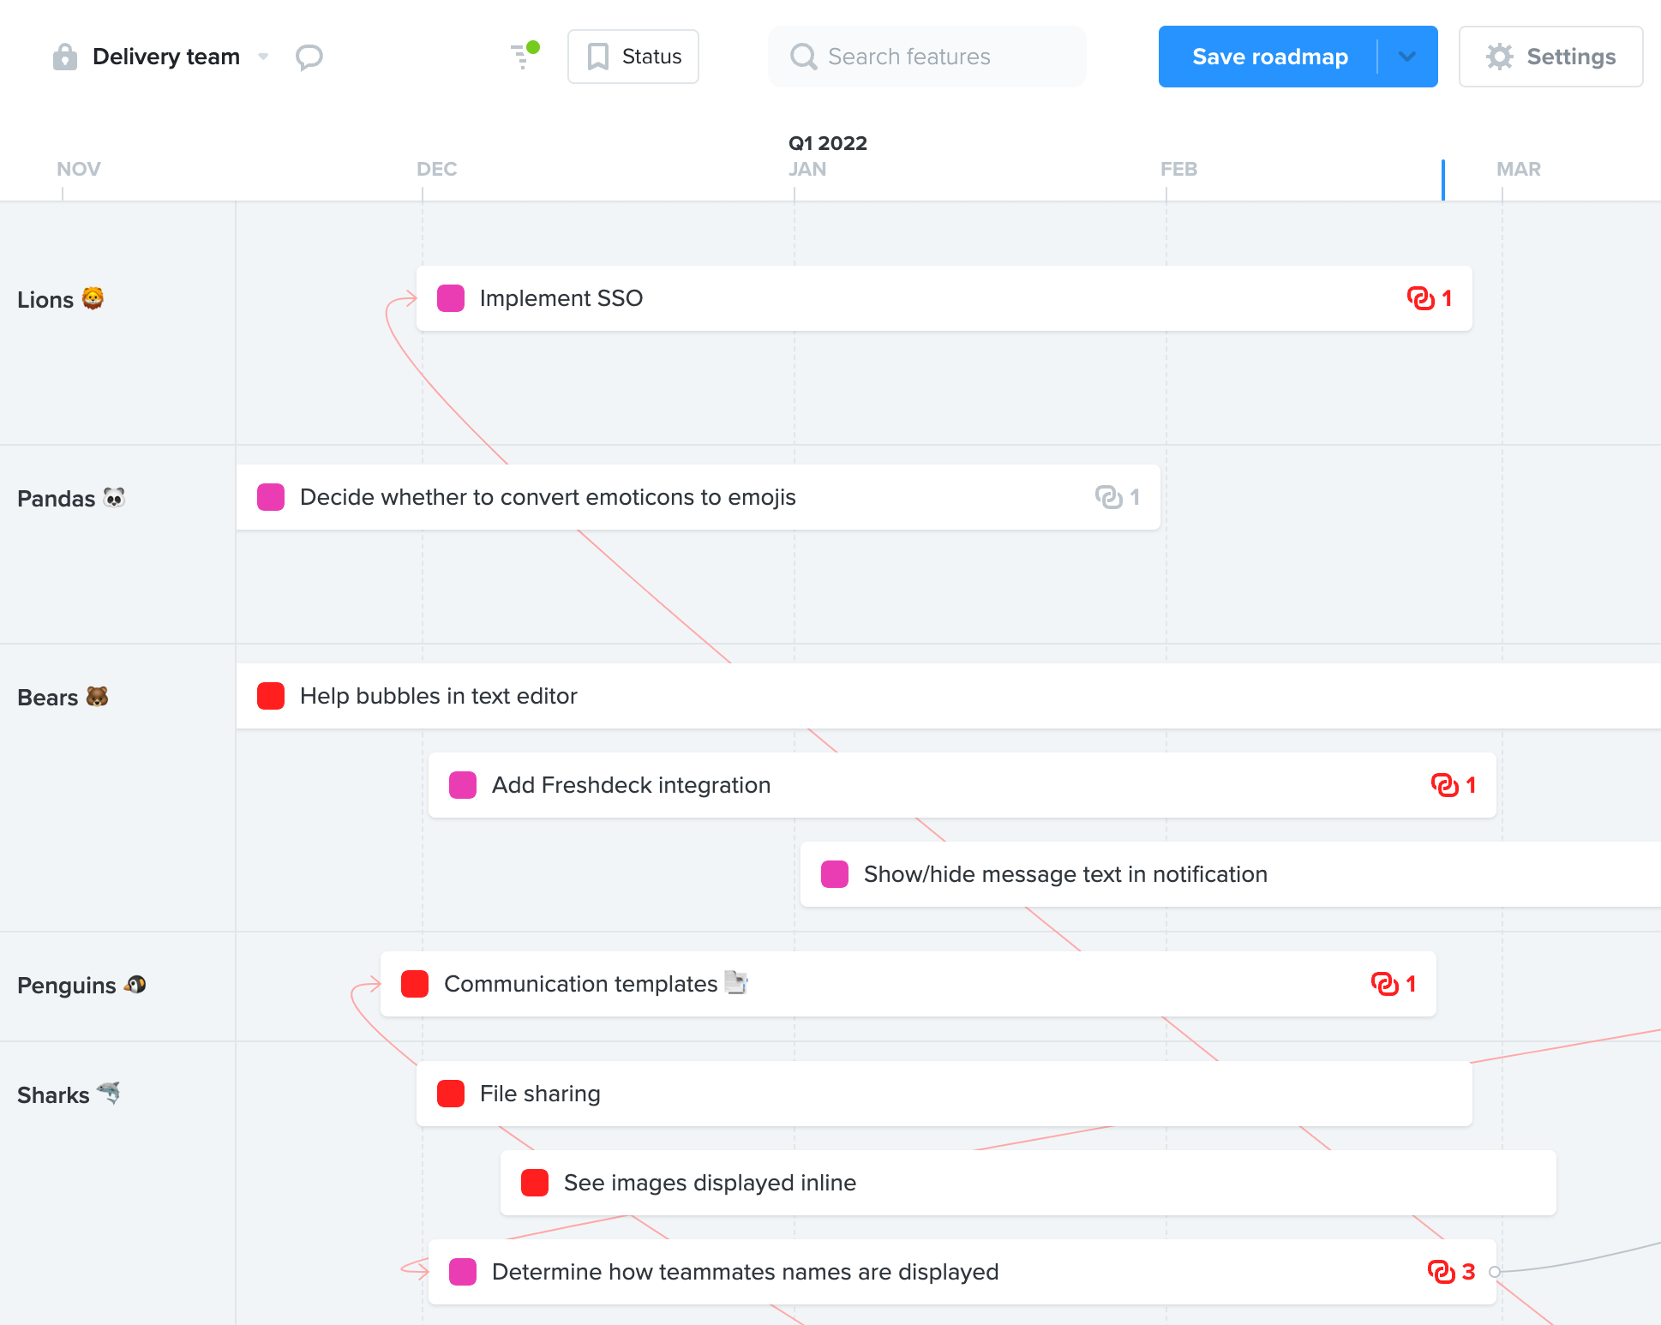
Task: Click the Q1 2022 quarter label
Action: pos(828,143)
